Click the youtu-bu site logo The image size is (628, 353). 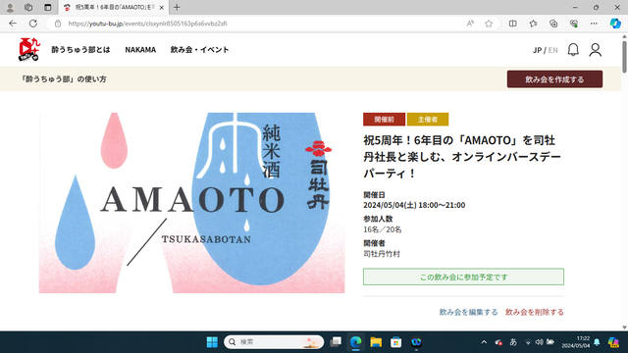[x=29, y=50]
